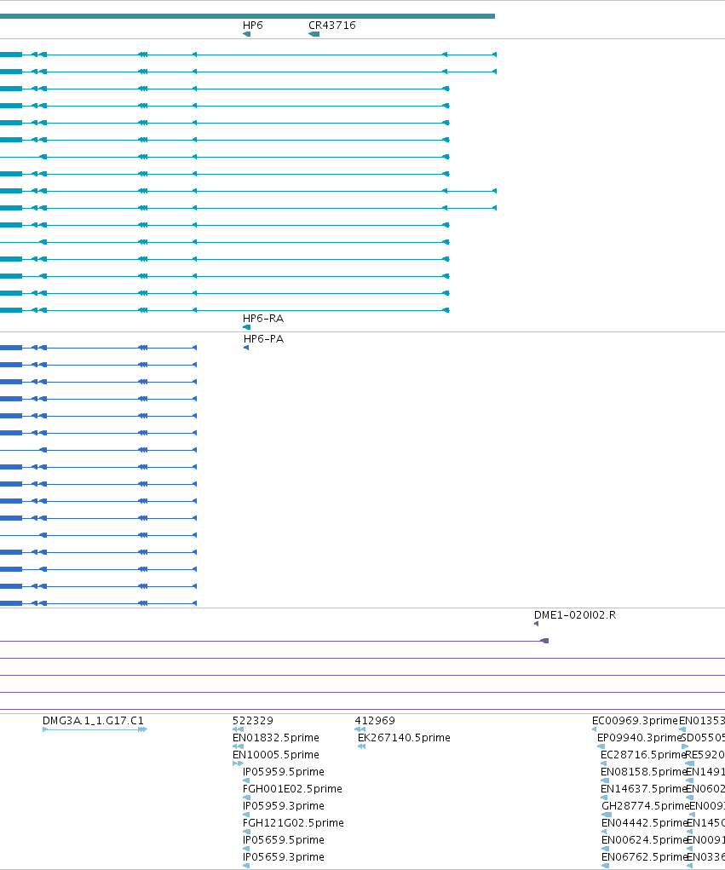Click the EC00969.3prime EST label

coord(636,721)
